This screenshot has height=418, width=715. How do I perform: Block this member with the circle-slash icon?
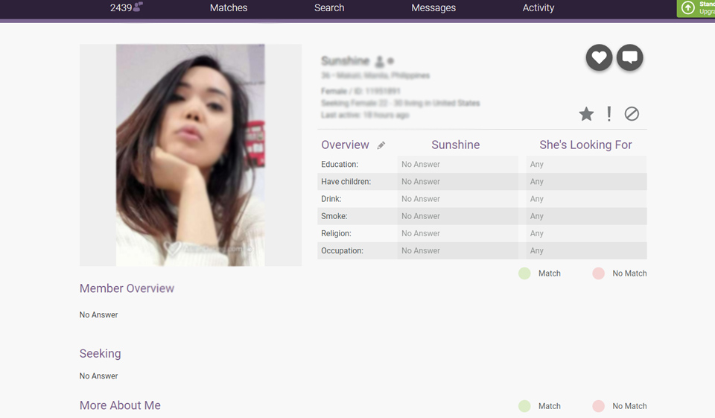click(x=632, y=114)
